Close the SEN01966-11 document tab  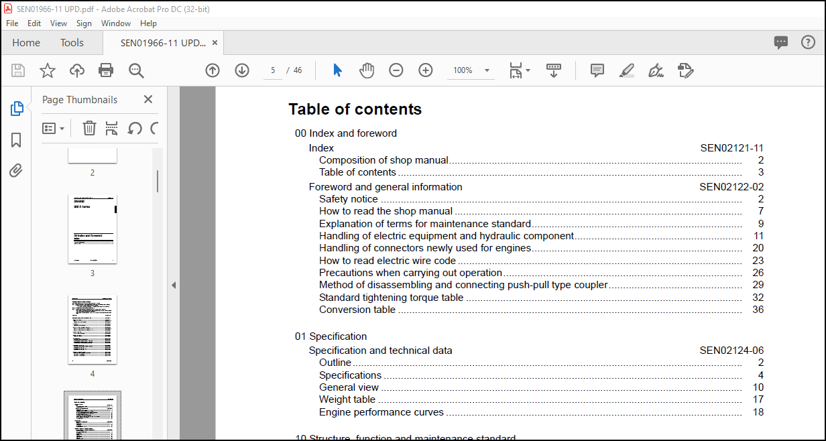click(x=215, y=42)
